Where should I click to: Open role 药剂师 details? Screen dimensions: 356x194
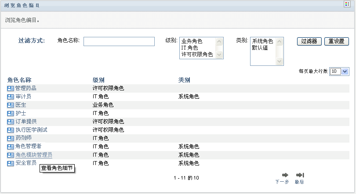(x=23, y=138)
